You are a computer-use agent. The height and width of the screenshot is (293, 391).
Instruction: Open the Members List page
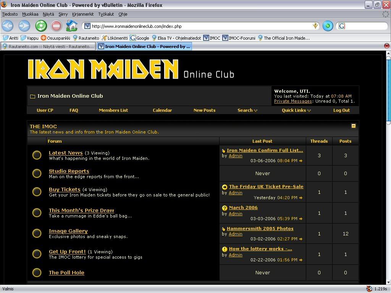tap(113, 110)
